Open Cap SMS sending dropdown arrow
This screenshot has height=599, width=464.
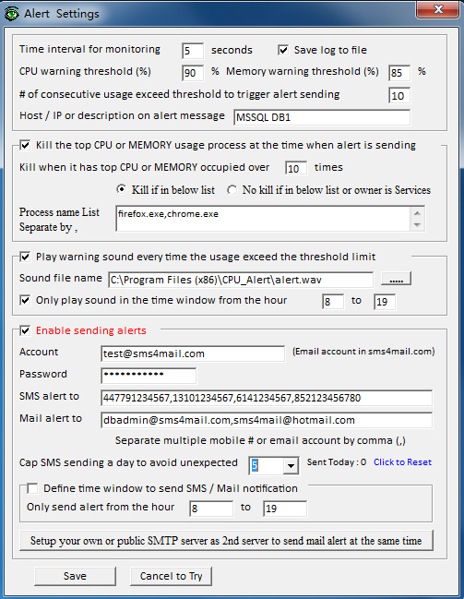(291, 466)
